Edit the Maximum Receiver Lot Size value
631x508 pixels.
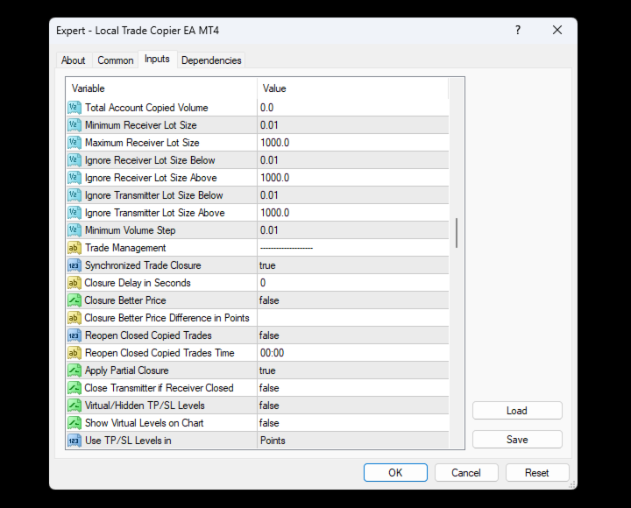coord(353,143)
